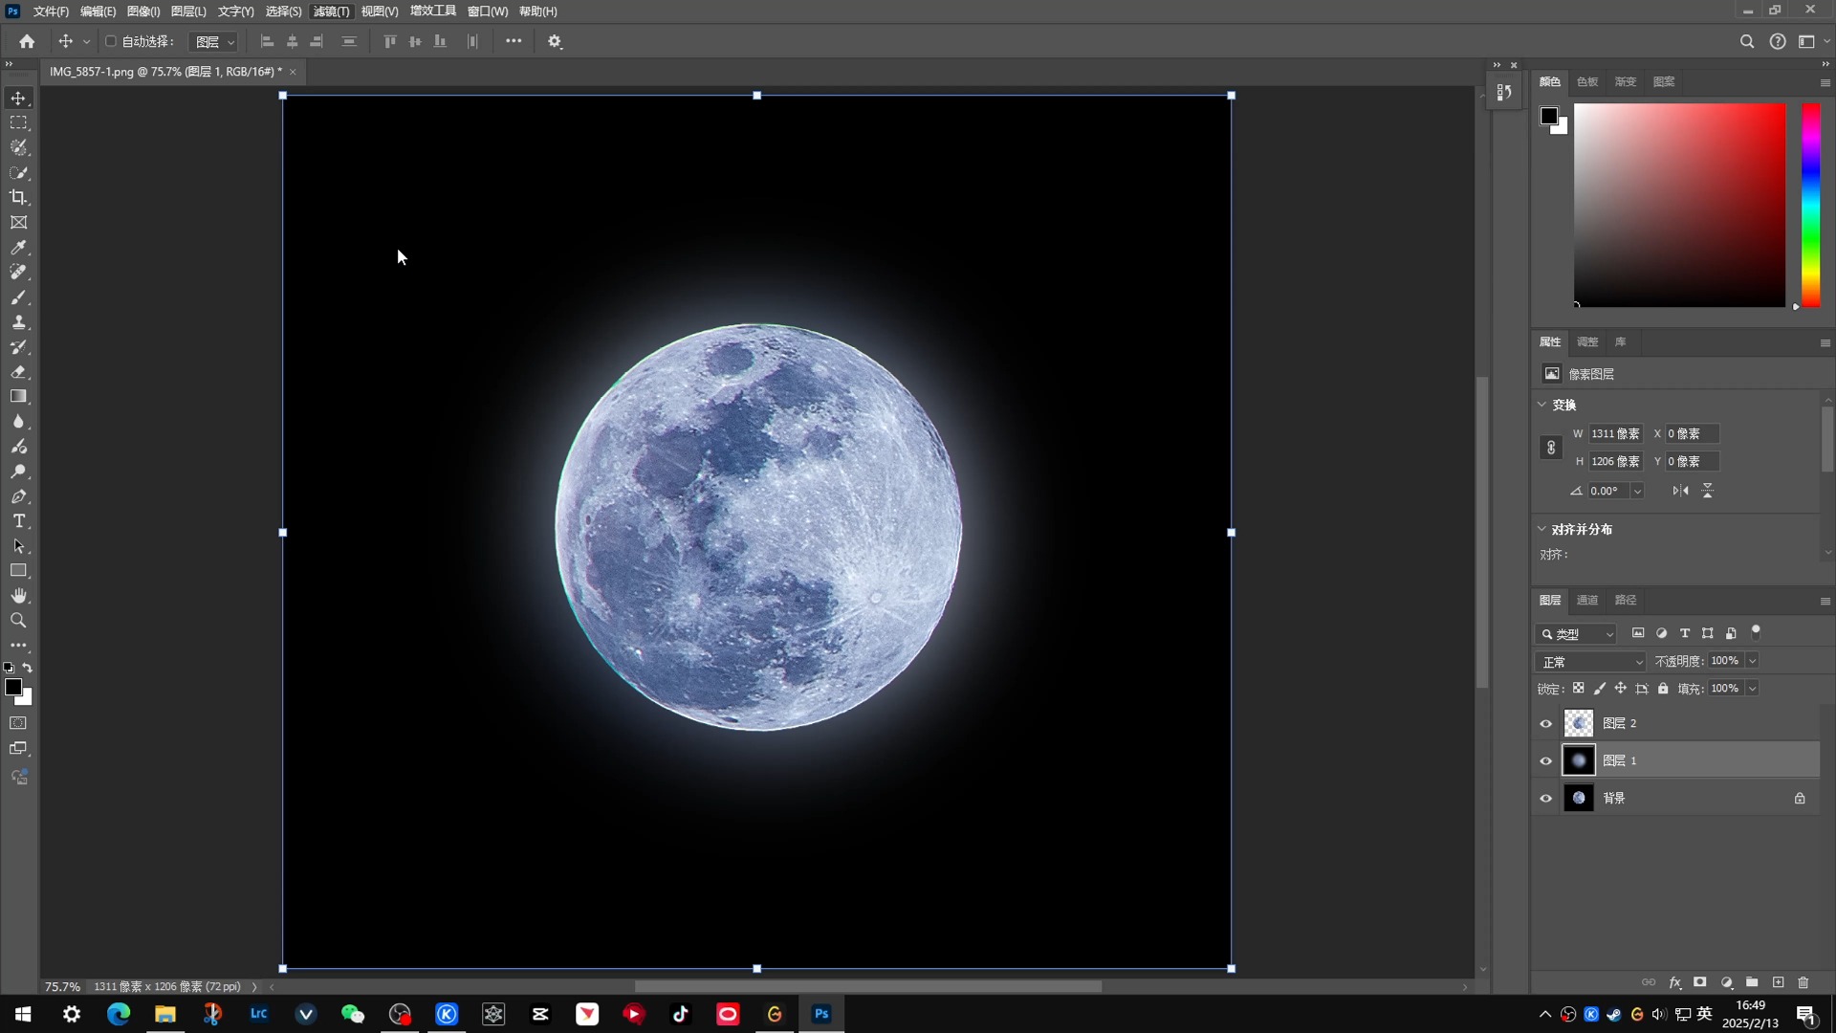Select the Horizontal Type tool
The height and width of the screenshot is (1033, 1836).
click(x=18, y=521)
